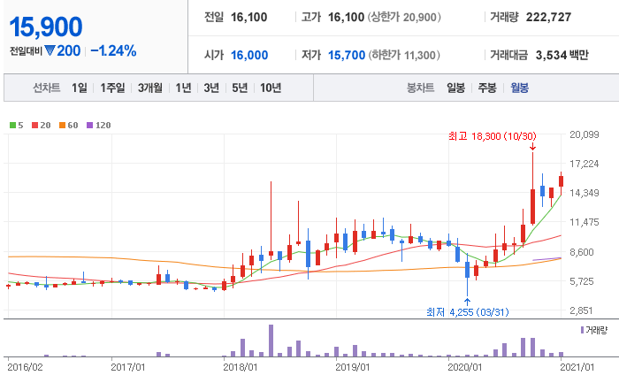Click the 2016/02 x-axis label

(25, 367)
